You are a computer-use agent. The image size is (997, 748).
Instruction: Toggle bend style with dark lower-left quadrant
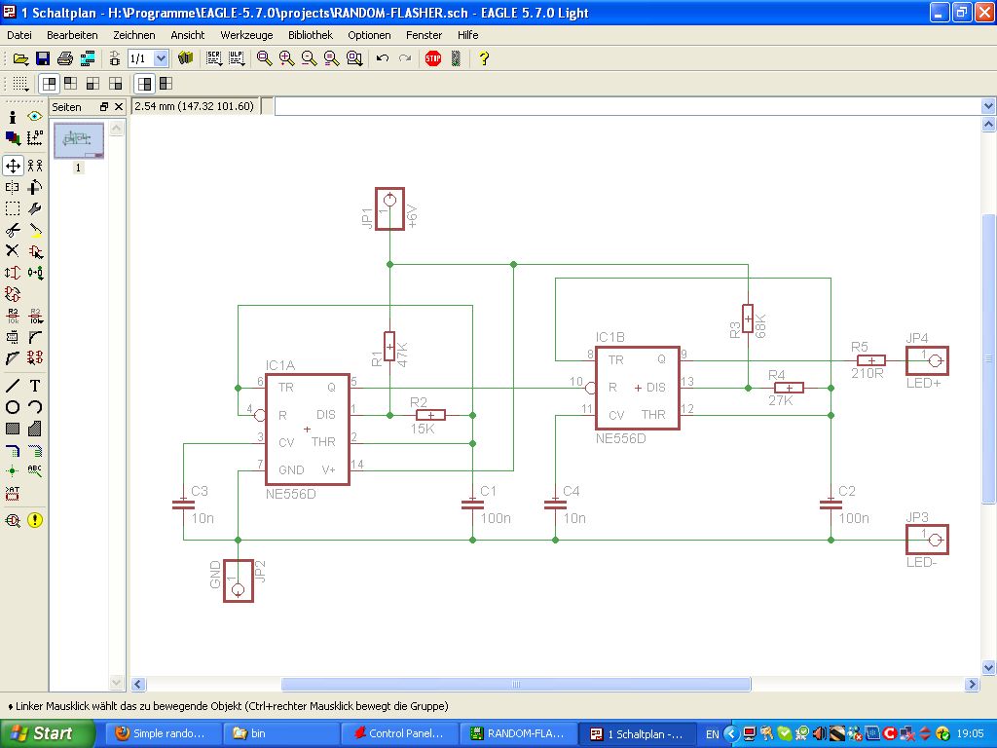(92, 84)
